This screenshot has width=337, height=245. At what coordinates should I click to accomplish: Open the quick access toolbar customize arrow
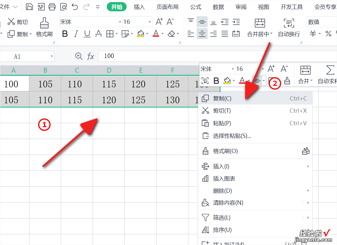coord(98,7)
